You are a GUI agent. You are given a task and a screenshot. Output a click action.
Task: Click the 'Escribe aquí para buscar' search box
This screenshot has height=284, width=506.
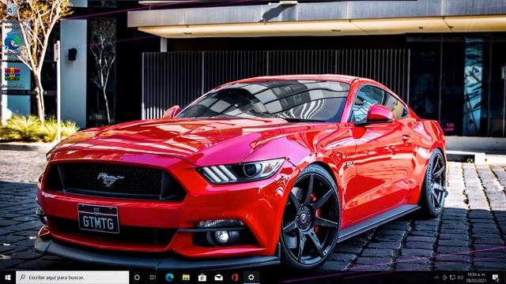(x=72, y=277)
